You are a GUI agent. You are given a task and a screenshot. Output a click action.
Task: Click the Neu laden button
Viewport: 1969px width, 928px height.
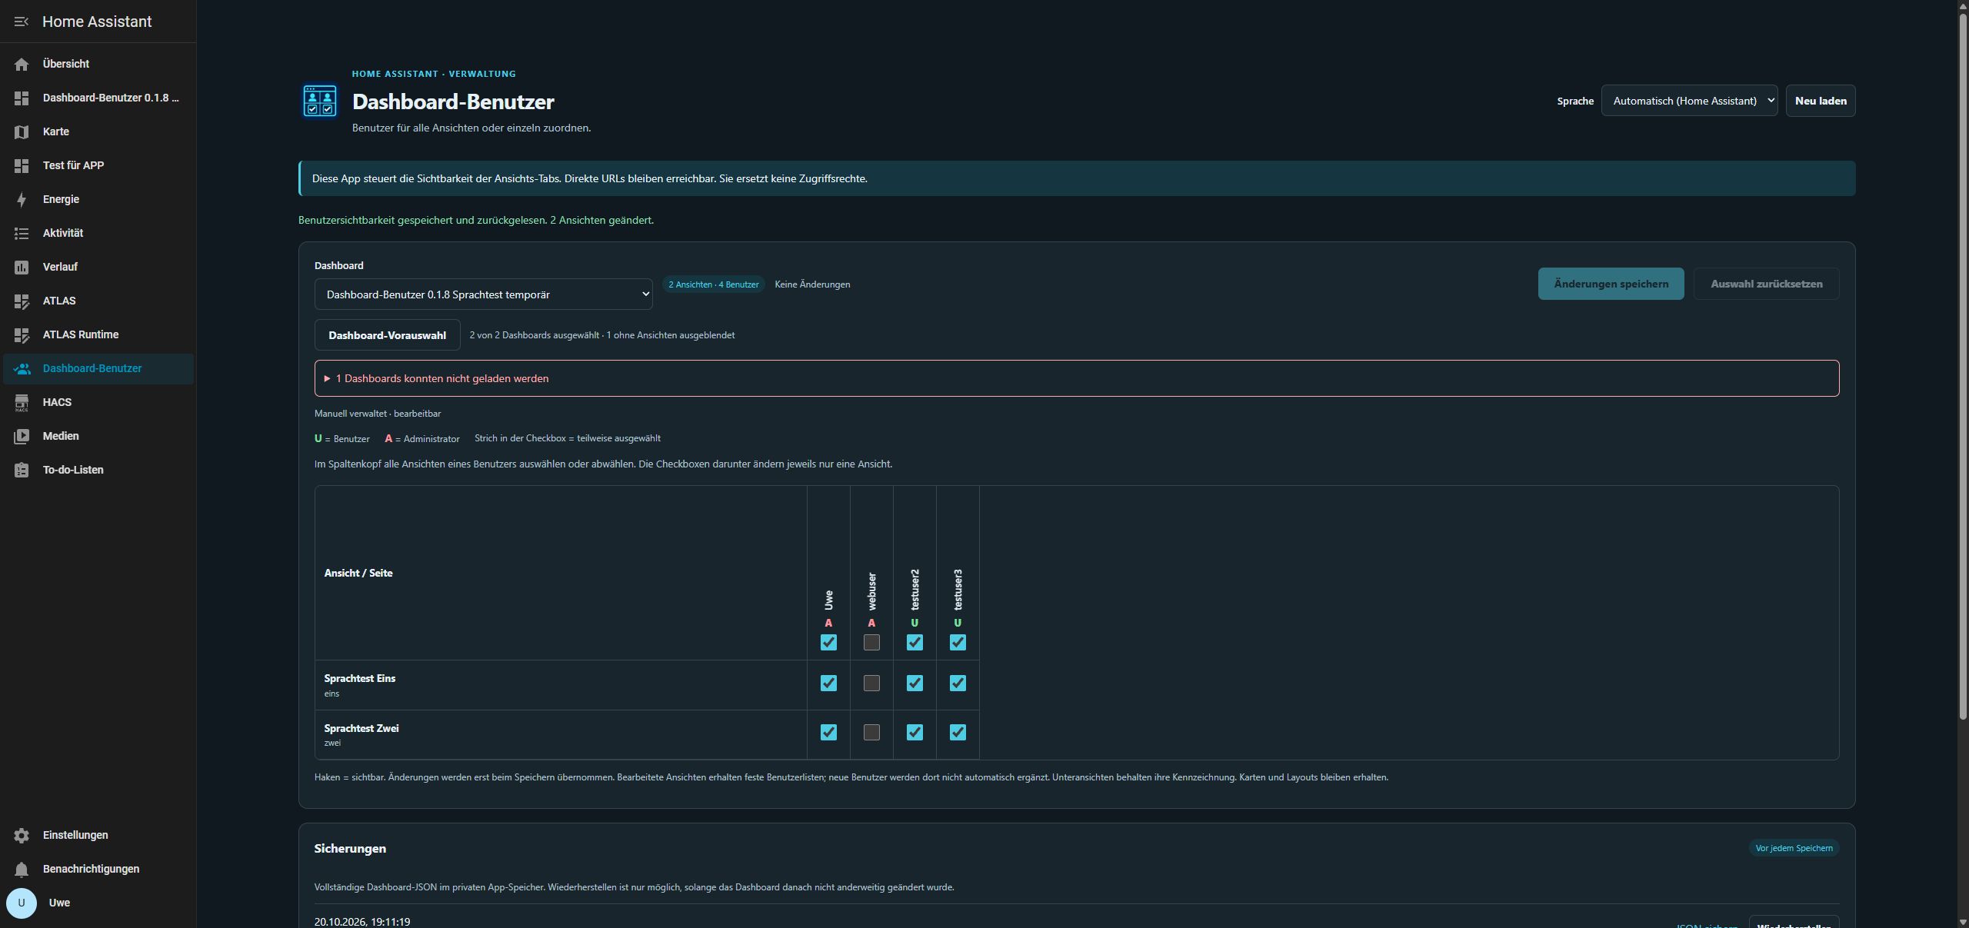pos(1820,101)
